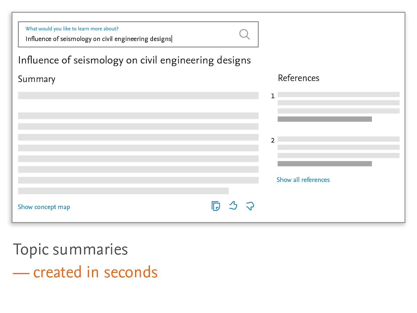
Task: Select the copy-document icon below the summary
Action: (215, 206)
